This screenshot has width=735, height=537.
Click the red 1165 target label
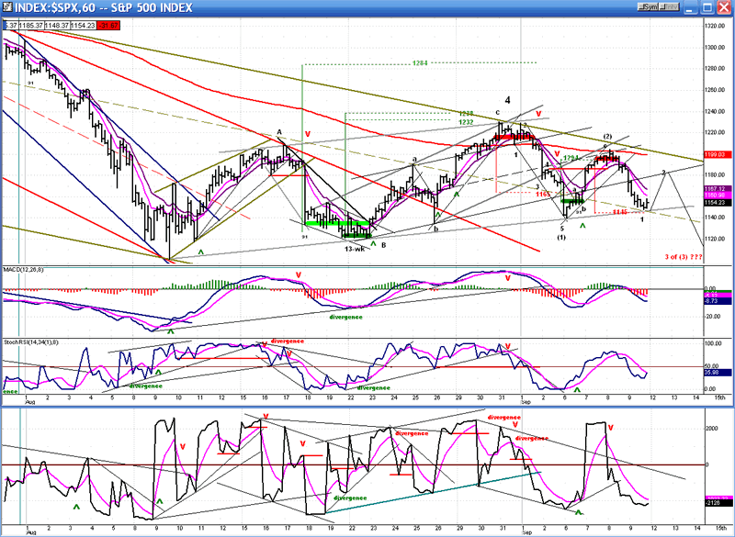click(x=543, y=194)
